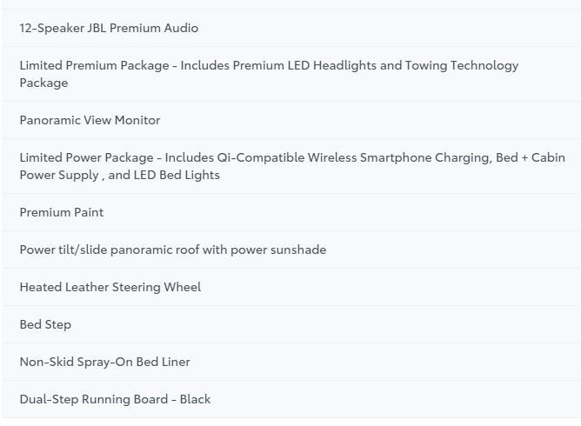
Task: Click the word 'Package' on the wrapped second line
Action: click(43, 83)
